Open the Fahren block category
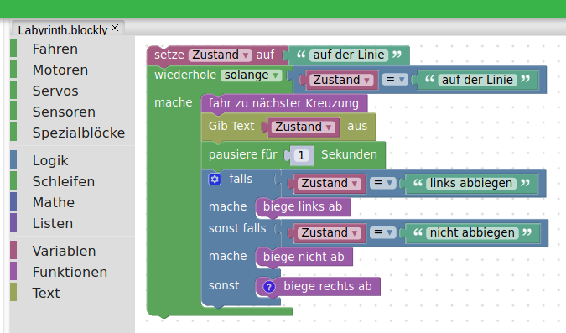Viewport: 566px width, 333px height. (72, 49)
